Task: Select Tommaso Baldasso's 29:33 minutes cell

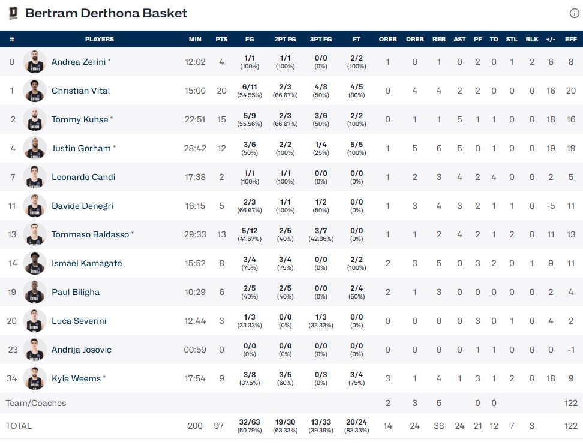Action: tap(195, 234)
